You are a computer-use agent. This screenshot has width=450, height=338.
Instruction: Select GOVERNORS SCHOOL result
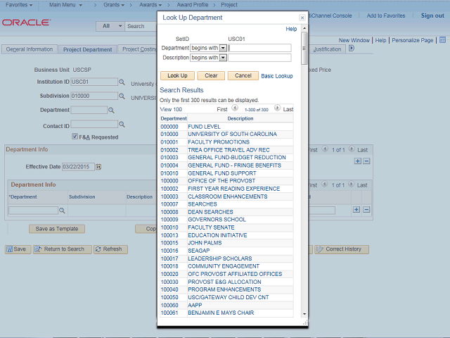pos(217,220)
